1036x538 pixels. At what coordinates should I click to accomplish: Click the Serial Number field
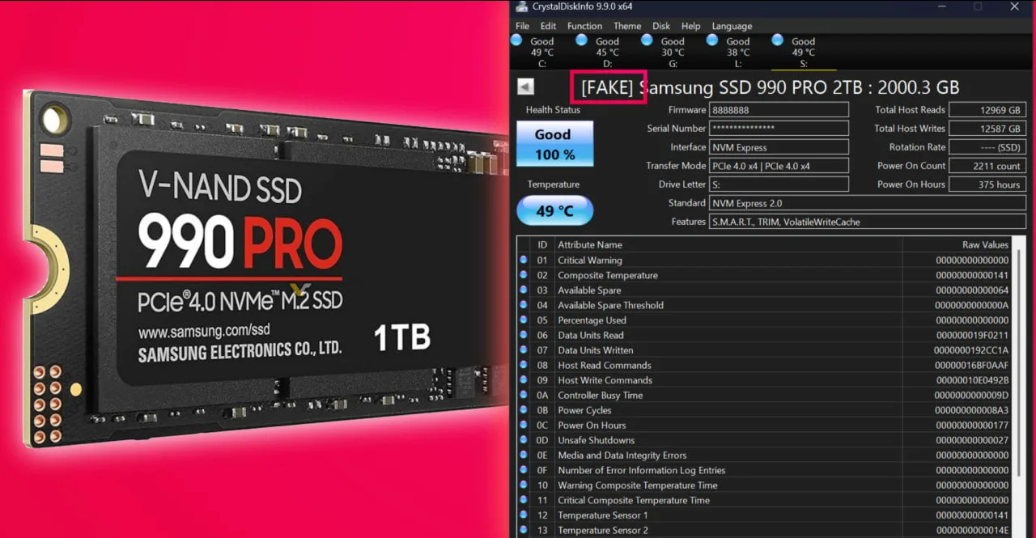(x=779, y=129)
